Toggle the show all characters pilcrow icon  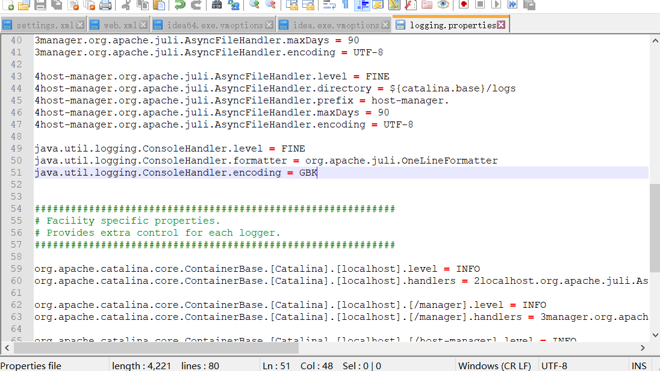[x=345, y=5]
